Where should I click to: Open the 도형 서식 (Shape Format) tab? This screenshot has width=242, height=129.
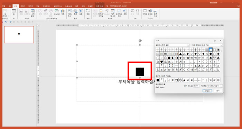[100, 6]
